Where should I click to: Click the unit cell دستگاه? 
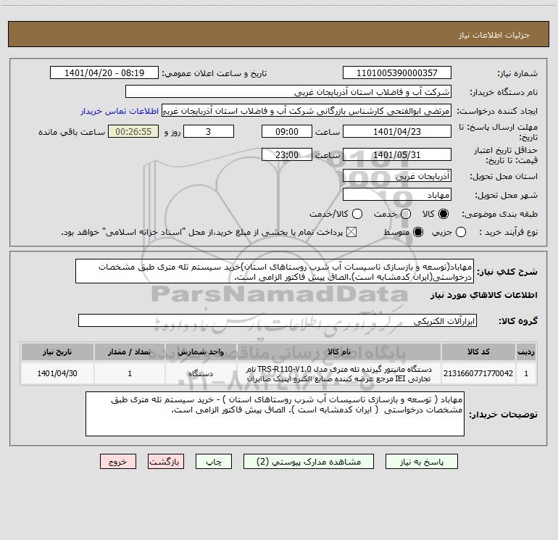pyautogui.click(x=201, y=373)
